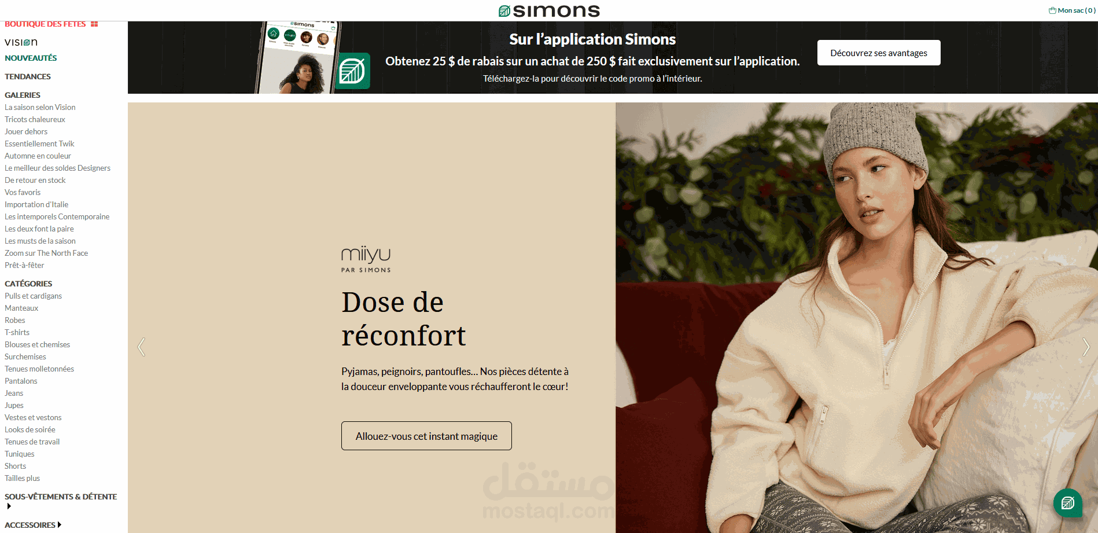Open the Zoom sur The North Face link
The height and width of the screenshot is (533, 1098).
coord(46,253)
